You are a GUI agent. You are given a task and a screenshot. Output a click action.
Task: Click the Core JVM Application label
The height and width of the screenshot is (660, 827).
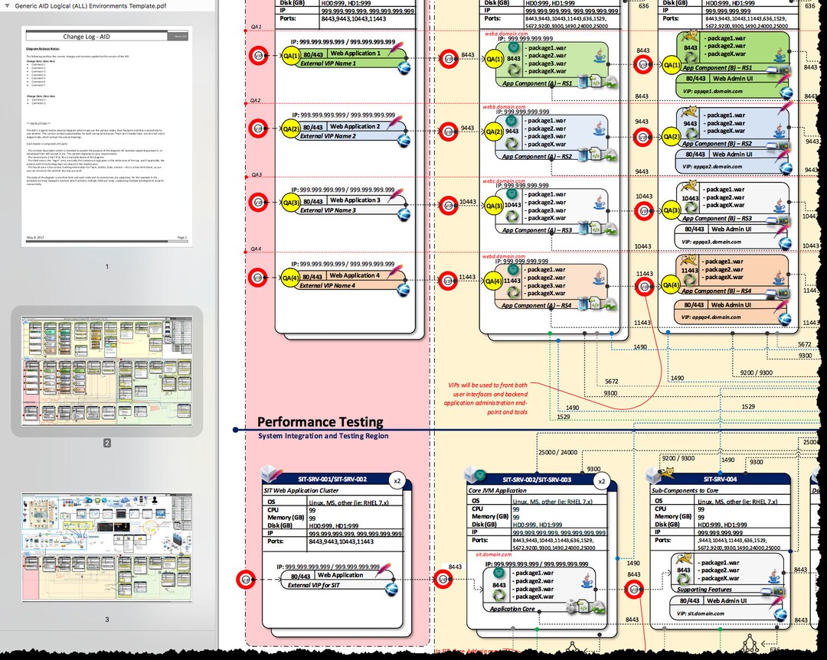point(498,490)
